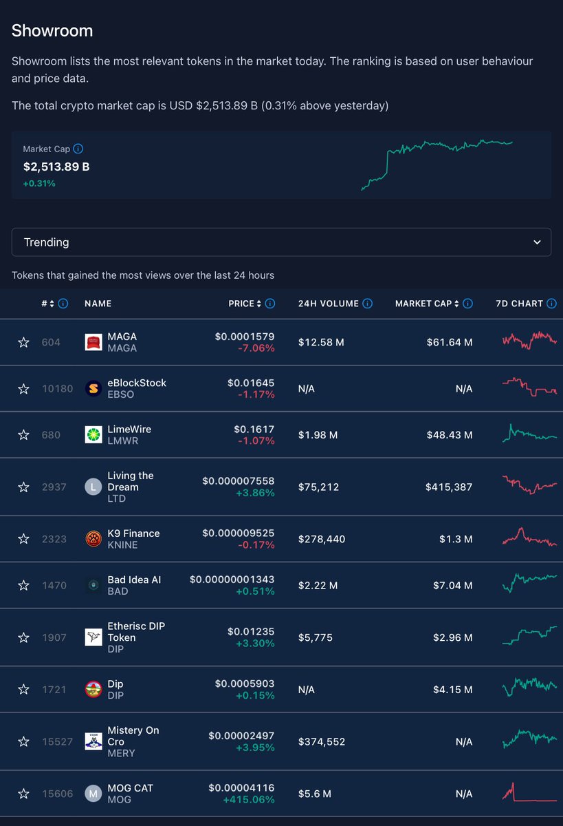Click the LimeWire green logo
The image size is (563, 826).
93,435
